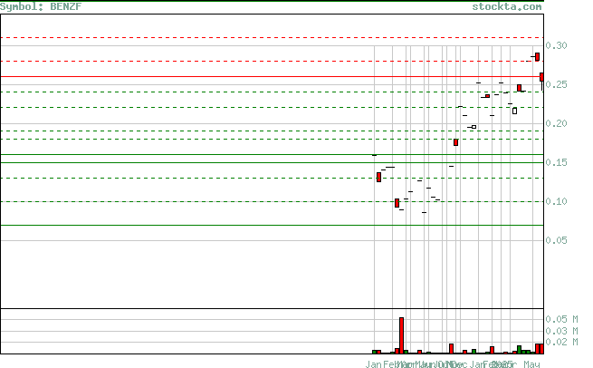Screen dimensions: 593x368
Task: Click the May date axis label
Action: tap(531, 364)
